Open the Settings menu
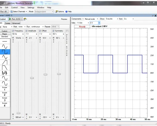Viewport: 157px width, 126px height. coord(31,8)
